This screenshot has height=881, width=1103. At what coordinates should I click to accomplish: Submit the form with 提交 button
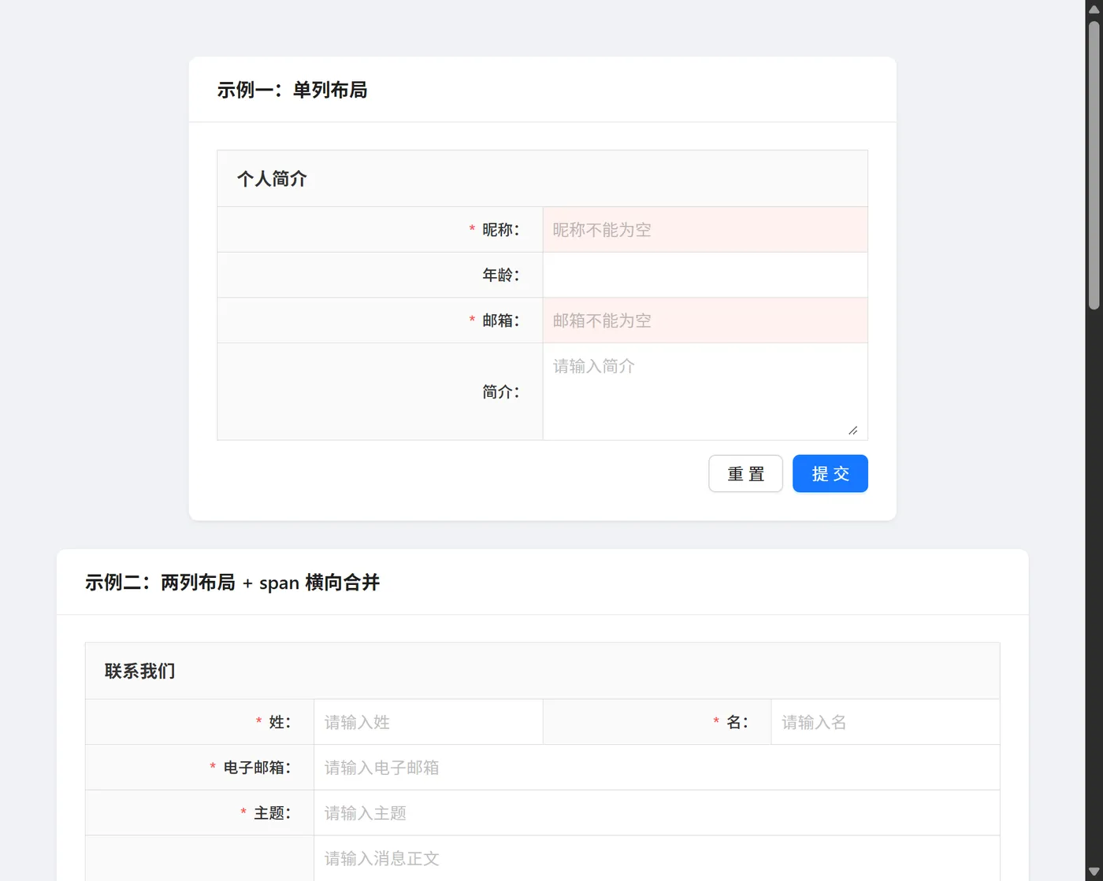830,474
